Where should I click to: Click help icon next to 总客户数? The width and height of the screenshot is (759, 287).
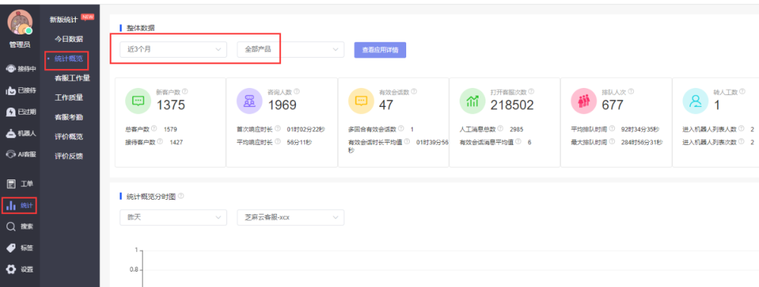coord(154,129)
